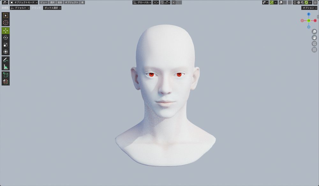Click the negative Z axis gizmo handle
The width and height of the screenshot is (319, 186).
pyautogui.click(x=308, y=27)
